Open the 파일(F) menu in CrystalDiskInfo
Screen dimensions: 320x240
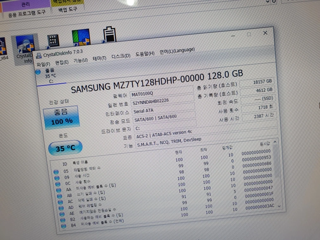click(x=43, y=64)
